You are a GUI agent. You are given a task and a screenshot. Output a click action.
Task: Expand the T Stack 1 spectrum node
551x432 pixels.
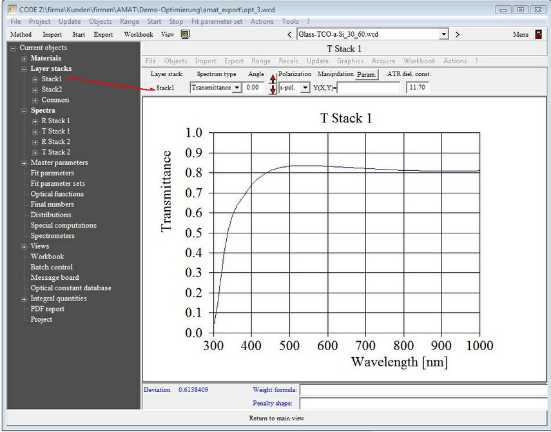point(35,132)
